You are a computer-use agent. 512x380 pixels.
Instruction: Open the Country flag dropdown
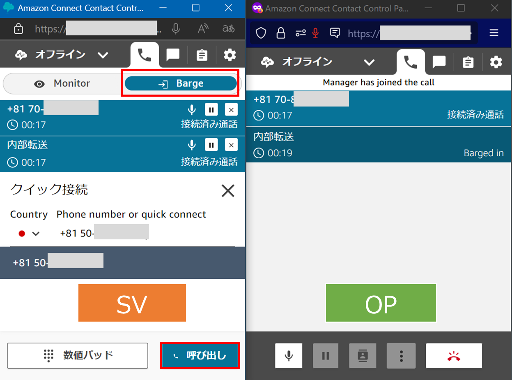click(x=29, y=234)
